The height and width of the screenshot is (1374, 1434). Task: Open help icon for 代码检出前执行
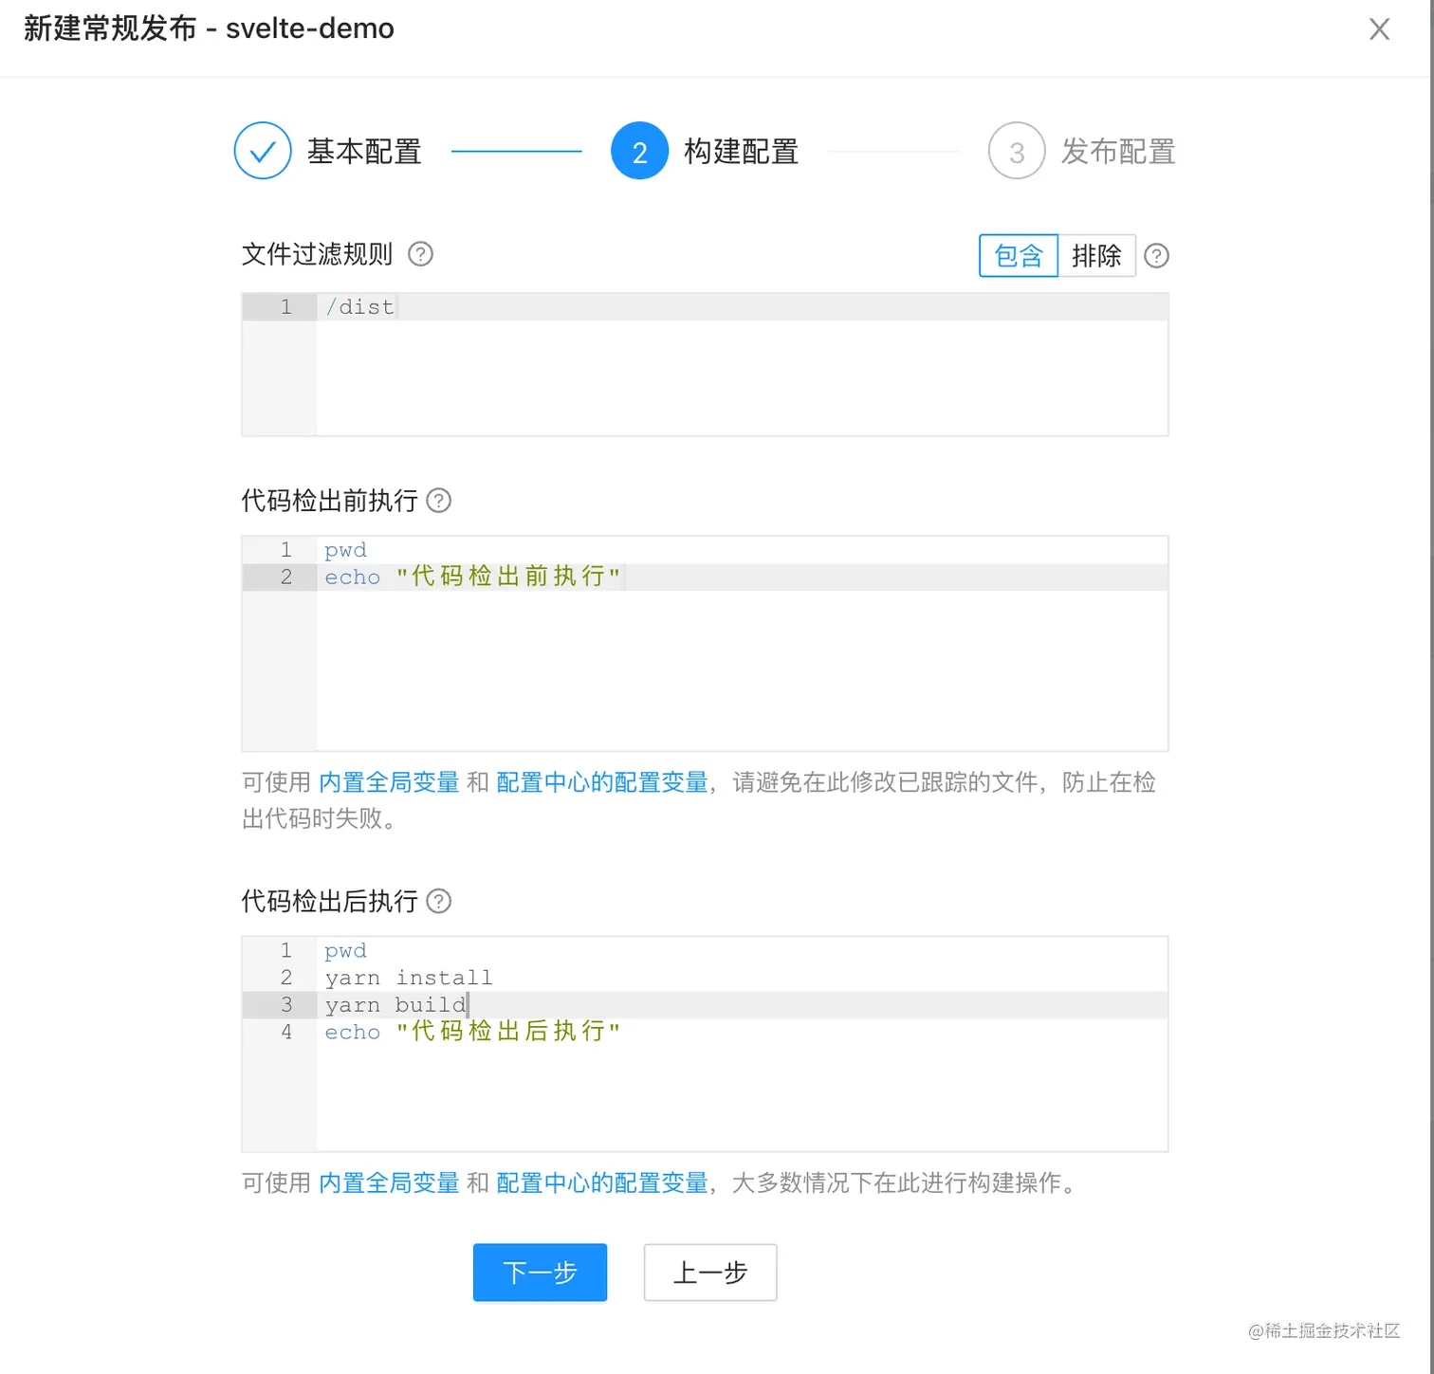point(439,501)
